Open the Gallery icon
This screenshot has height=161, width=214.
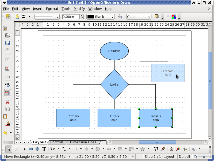coord(185,149)
